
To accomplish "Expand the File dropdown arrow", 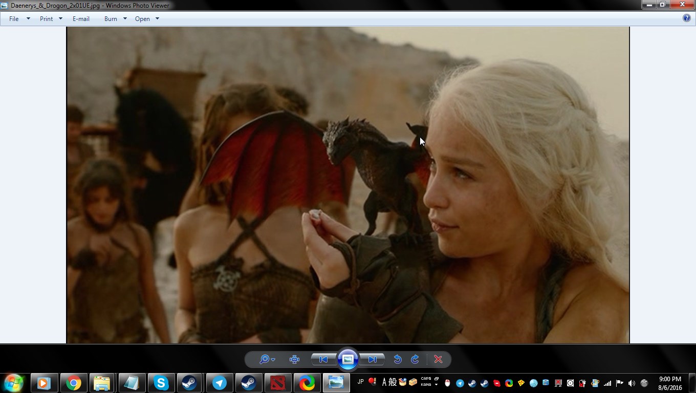I will (28, 18).
